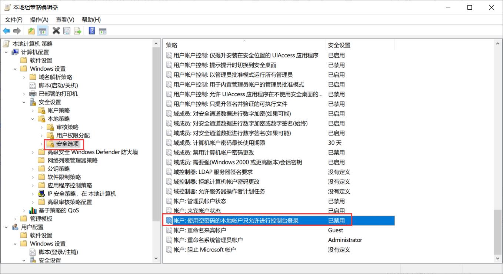The height and width of the screenshot is (274, 503).
Task: Click the 用户权限分配 folder icon
Action: (x=50, y=136)
